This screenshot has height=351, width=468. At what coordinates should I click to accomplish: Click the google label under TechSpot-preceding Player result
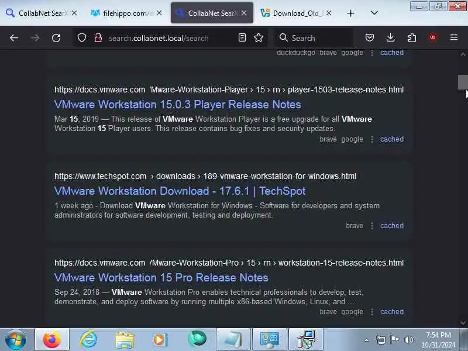(x=352, y=139)
